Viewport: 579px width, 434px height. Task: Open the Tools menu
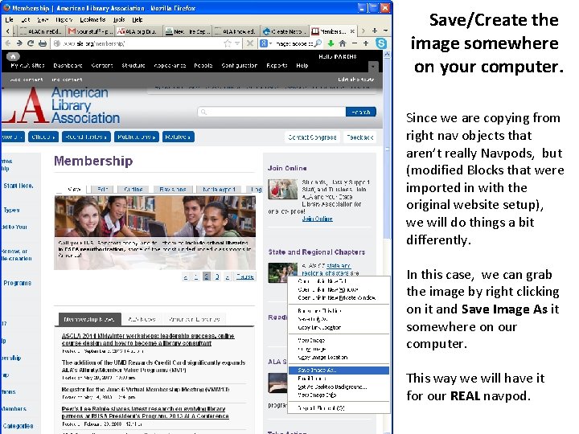118,19
